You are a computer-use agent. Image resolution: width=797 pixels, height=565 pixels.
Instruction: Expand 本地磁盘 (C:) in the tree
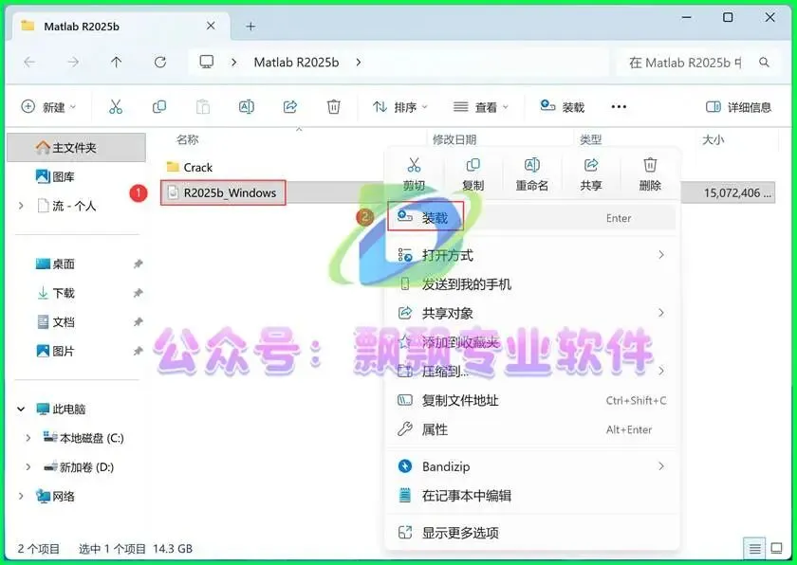pos(28,438)
